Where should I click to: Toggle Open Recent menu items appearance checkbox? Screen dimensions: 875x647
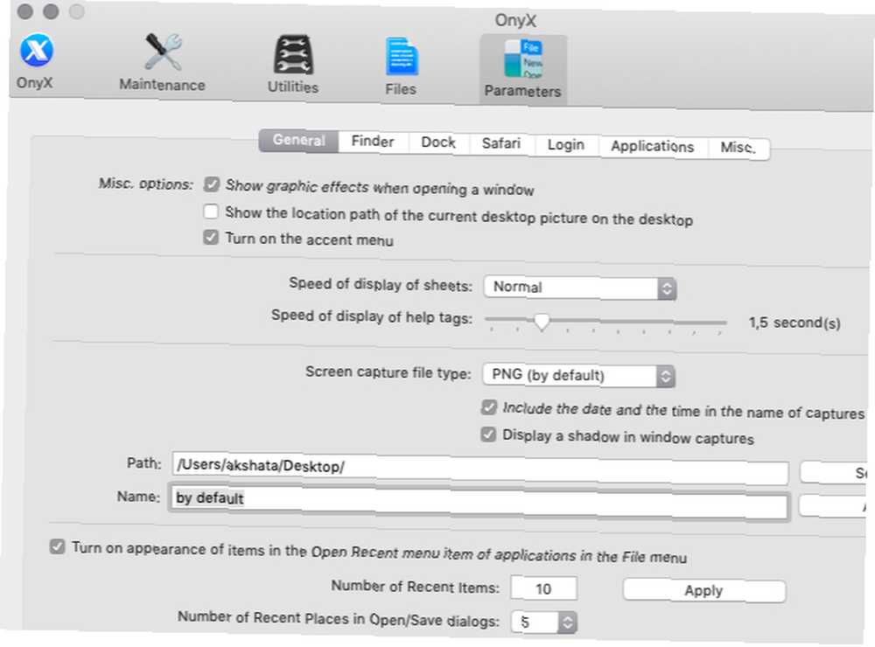pos(57,546)
